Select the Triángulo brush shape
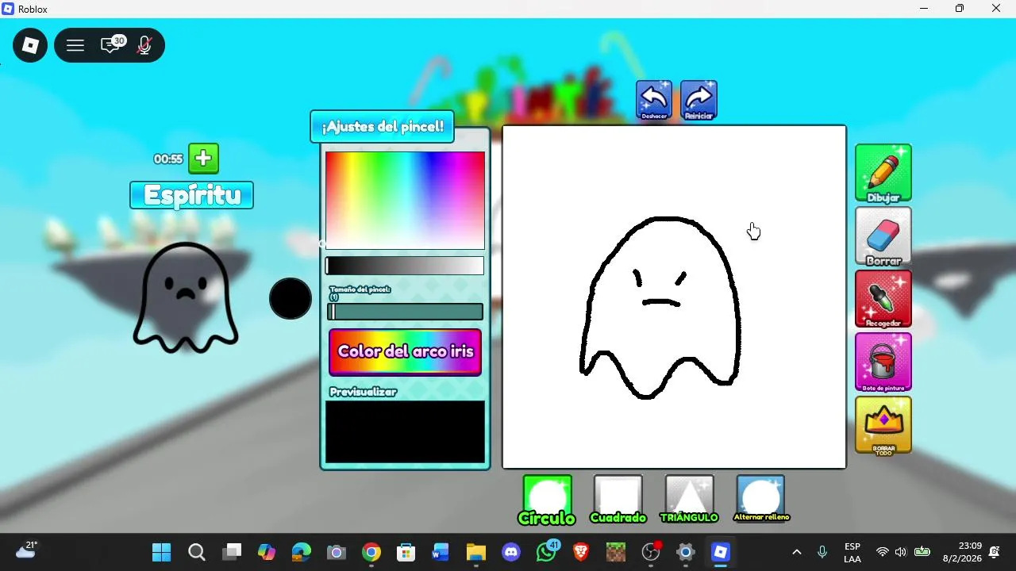This screenshot has height=571, width=1016. 689,500
